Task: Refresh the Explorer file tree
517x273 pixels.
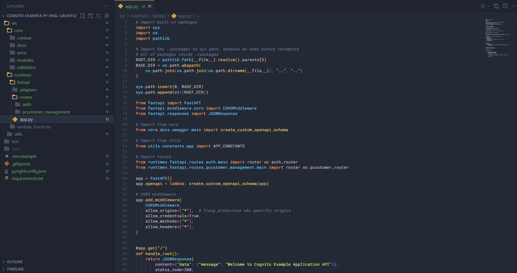Action: coord(99,16)
